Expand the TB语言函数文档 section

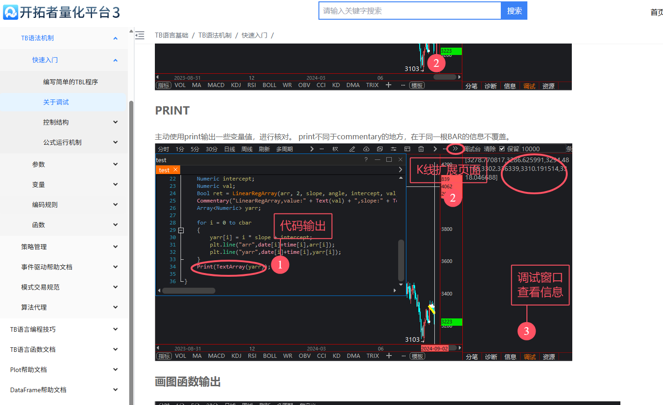coord(115,350)
